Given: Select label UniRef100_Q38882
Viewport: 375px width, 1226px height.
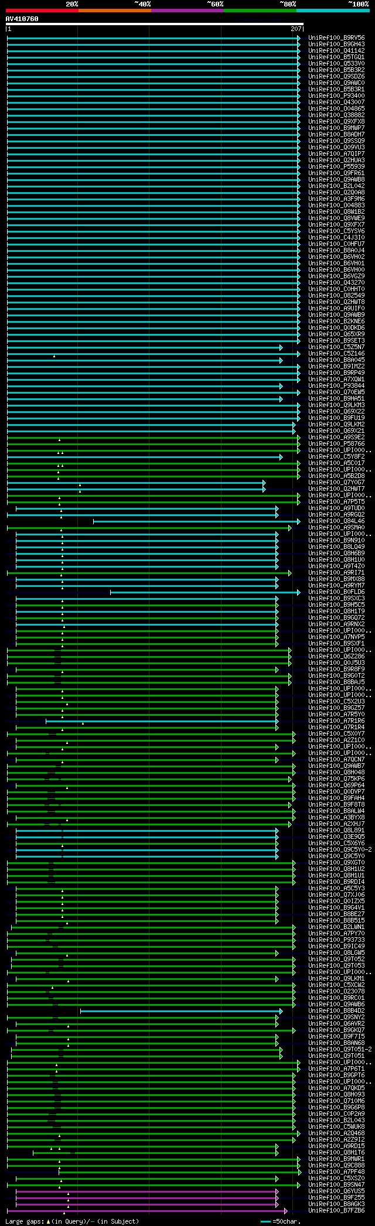Looking at the screenshot, I should click(x=336, y=115).
